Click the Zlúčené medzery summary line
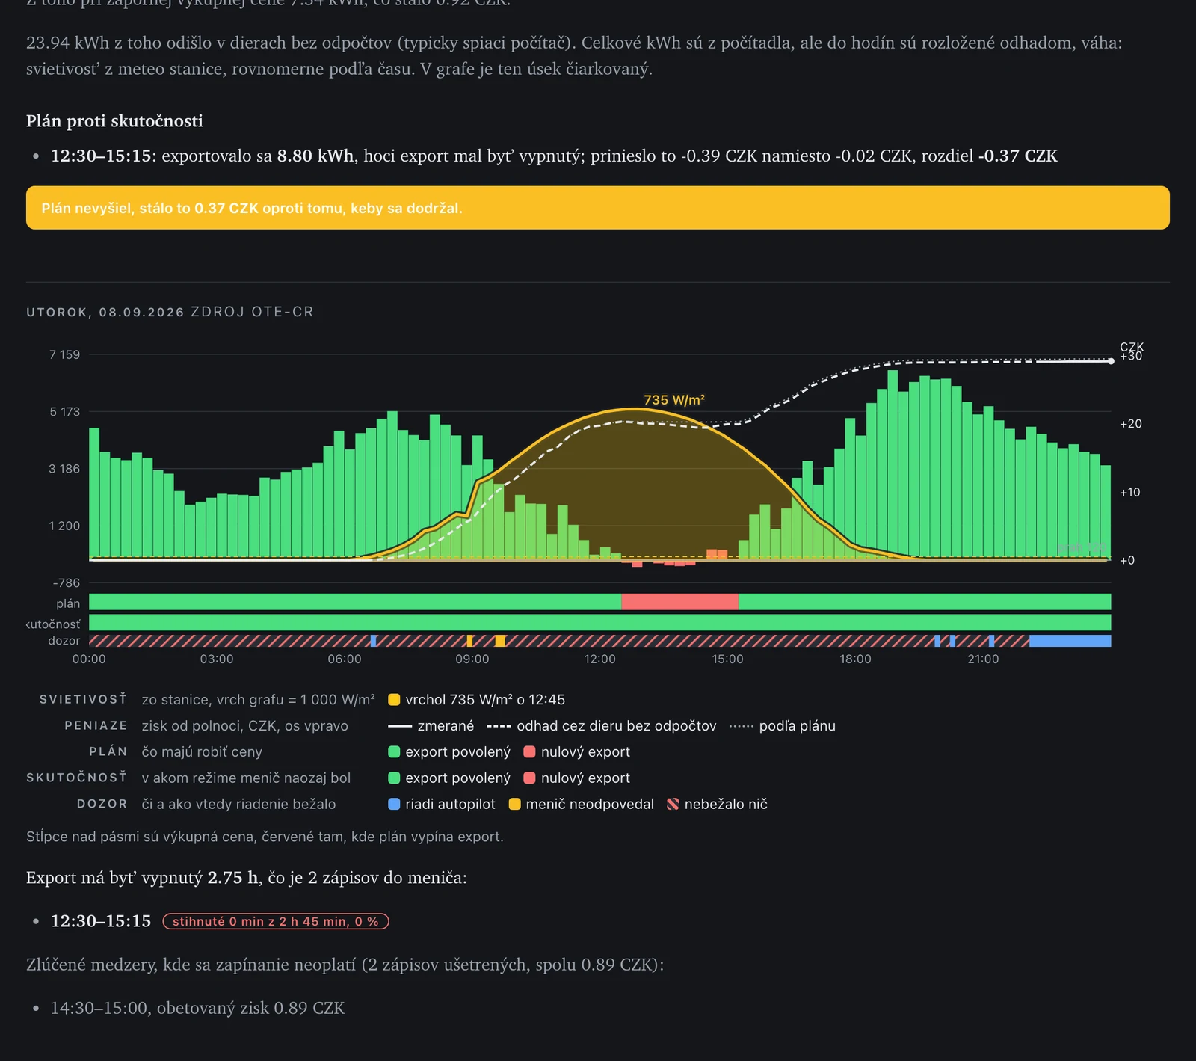 click(x=345, y=965)
